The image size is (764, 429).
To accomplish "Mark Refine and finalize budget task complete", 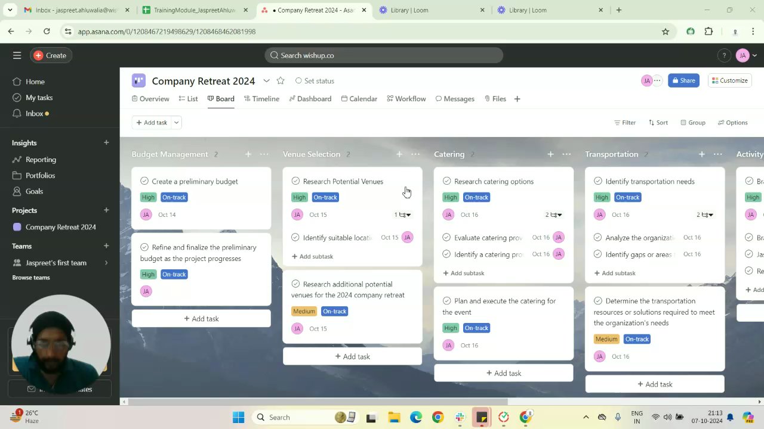I will pos(144,247).
